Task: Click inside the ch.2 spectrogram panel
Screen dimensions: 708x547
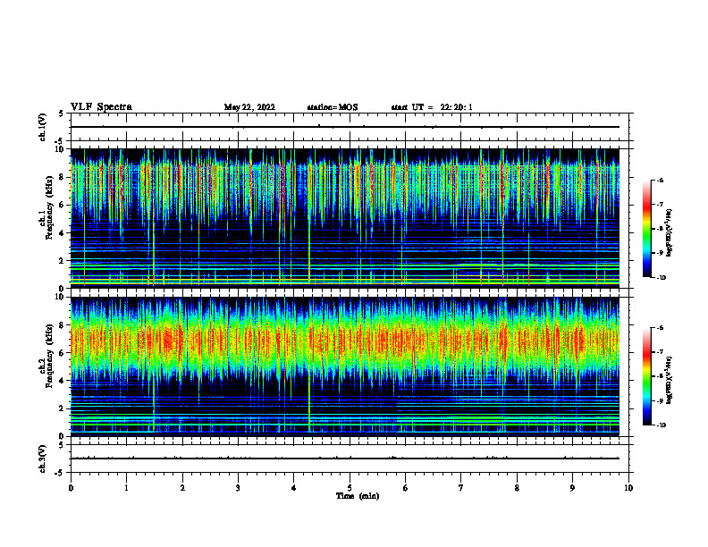Action: pyautogui.click(x=345, y=366)
